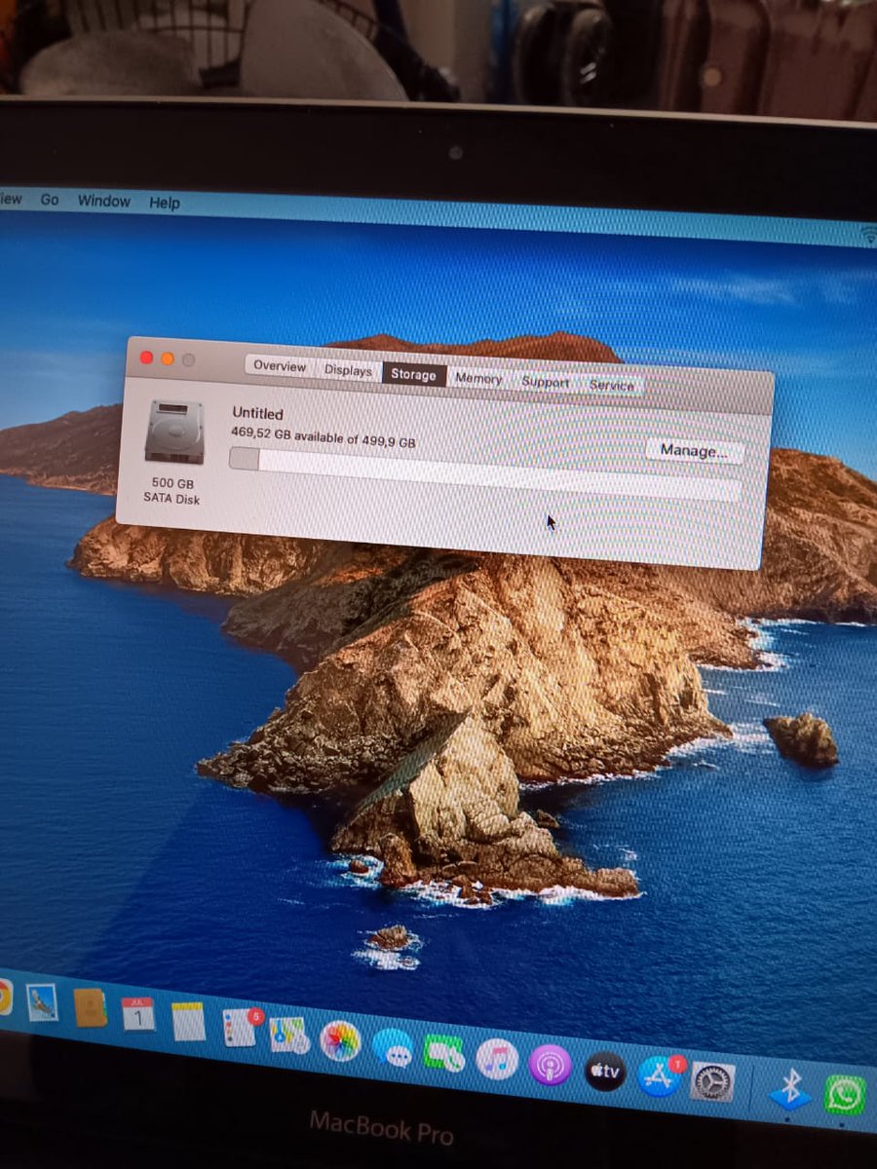Screen dimensions: 877x1169
Task: Open Apple TV from the Dock
Action: coord(604,1069)
